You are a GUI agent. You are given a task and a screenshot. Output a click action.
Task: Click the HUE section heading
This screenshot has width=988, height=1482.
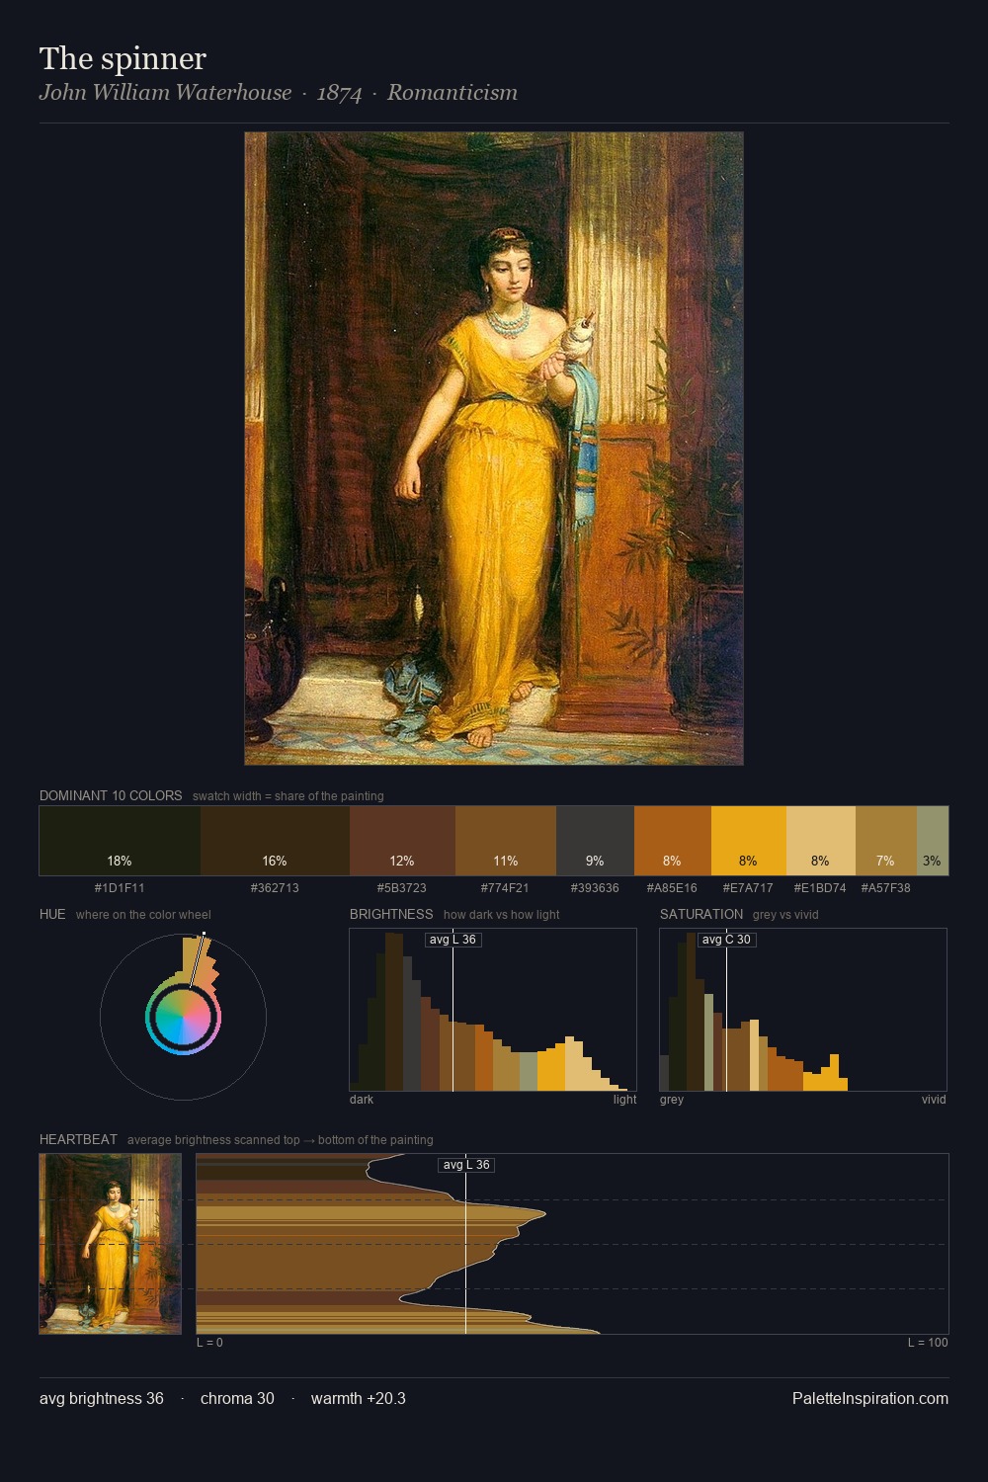tap(52, 914)
